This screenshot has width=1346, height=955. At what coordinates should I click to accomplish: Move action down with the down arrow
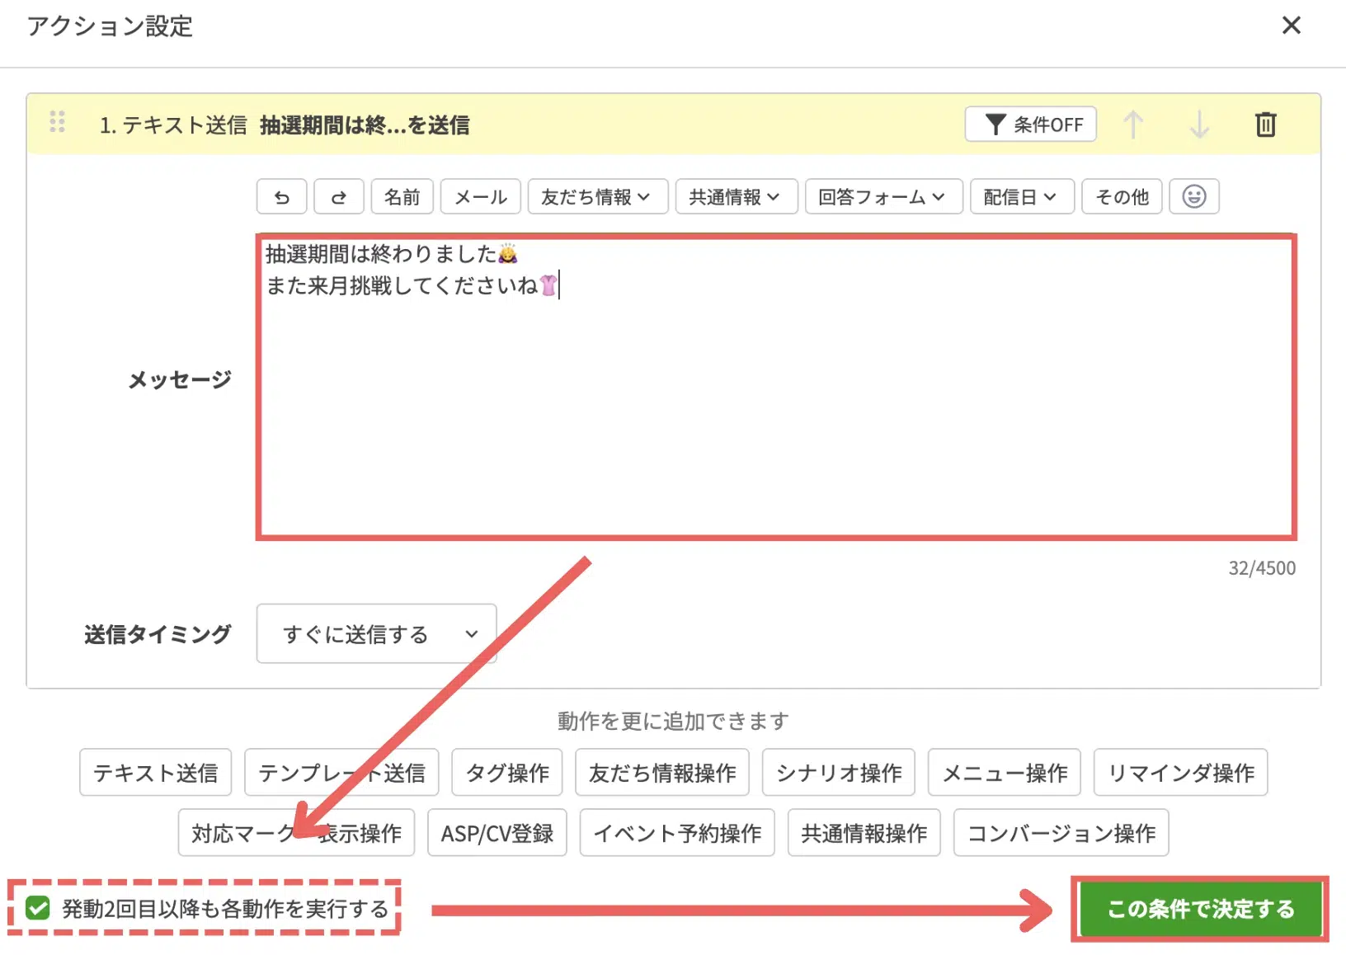(x=1199, y=125)
